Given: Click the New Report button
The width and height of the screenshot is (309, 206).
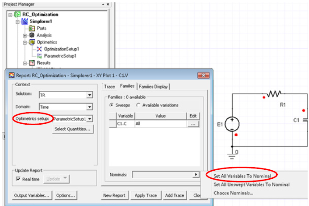Looking at the screenshot, I should point(114,195).
